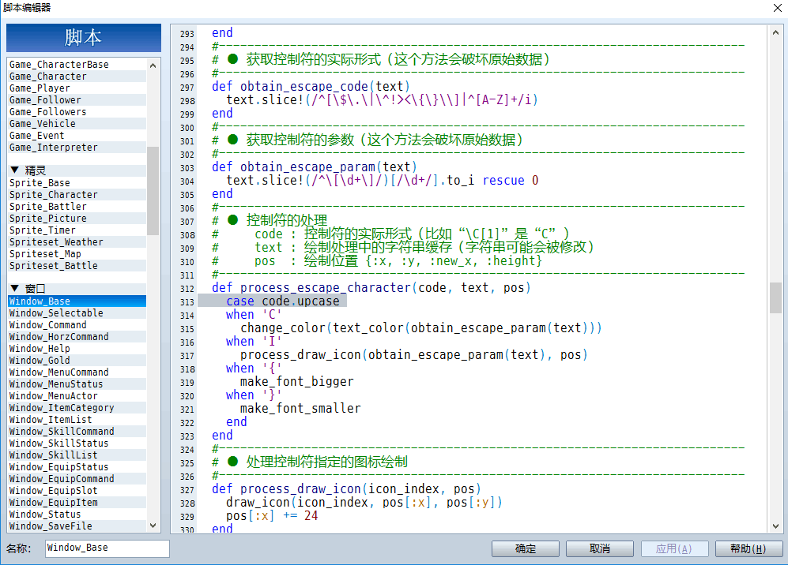The width and height of the screenshot is (788, 565).
Task: Select the Window_Selectable script
Action: (x=77, y=313)
